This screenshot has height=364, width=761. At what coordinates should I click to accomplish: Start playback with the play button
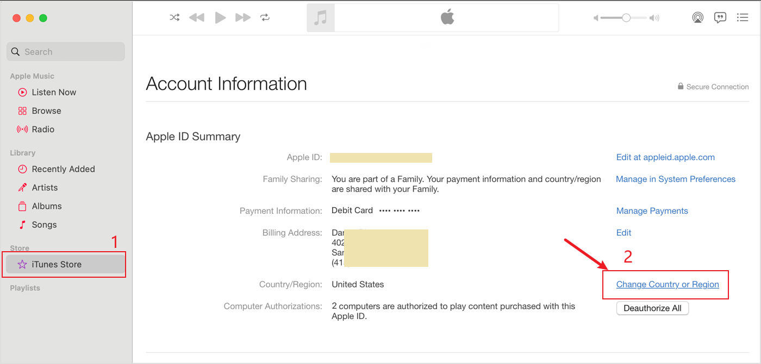coord(220,17)
